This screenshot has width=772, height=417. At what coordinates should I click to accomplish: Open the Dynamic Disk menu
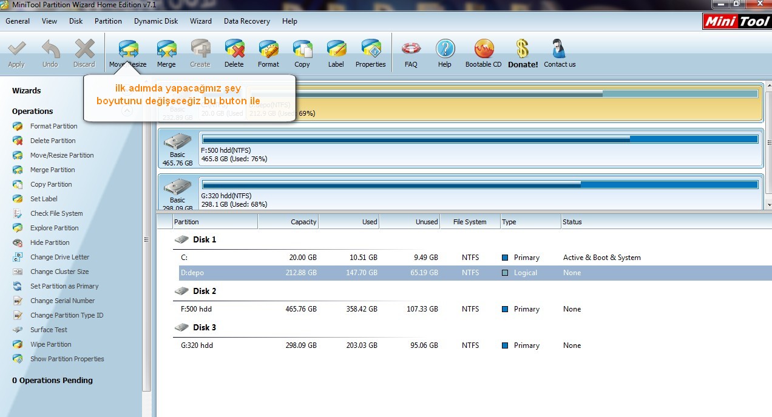coord(156,21)
